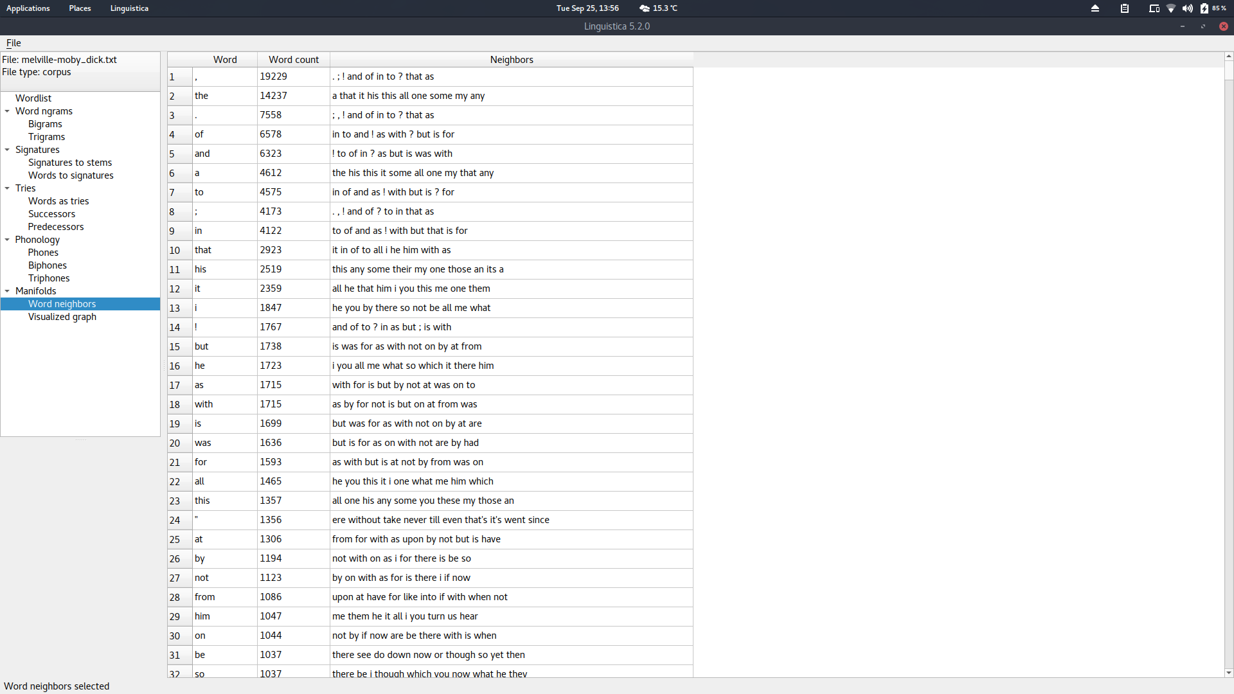Select Trigrams in the tree

tap(46, 137)
